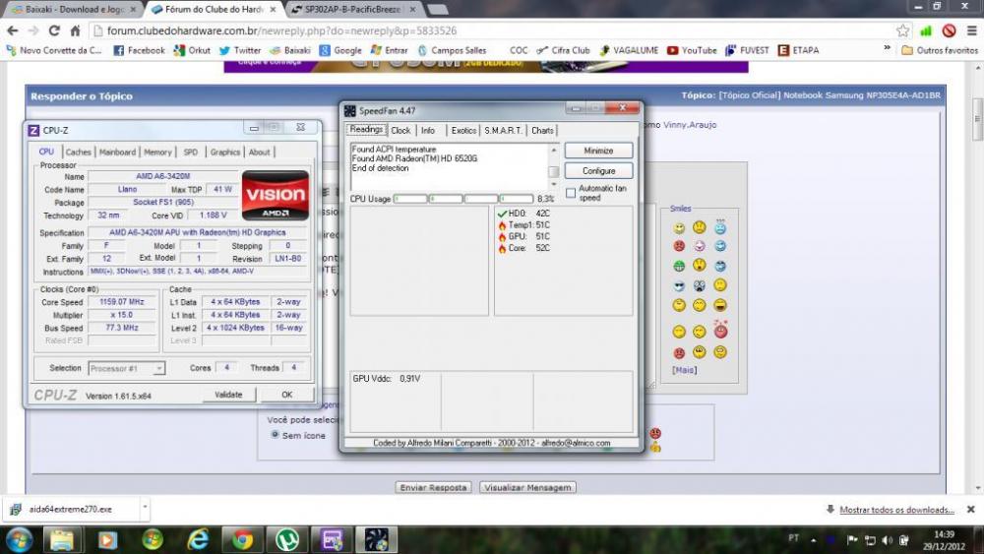This screenshot has width=984, height=554.
Task: Click the Windows Start orb
Action: (19, 539)
